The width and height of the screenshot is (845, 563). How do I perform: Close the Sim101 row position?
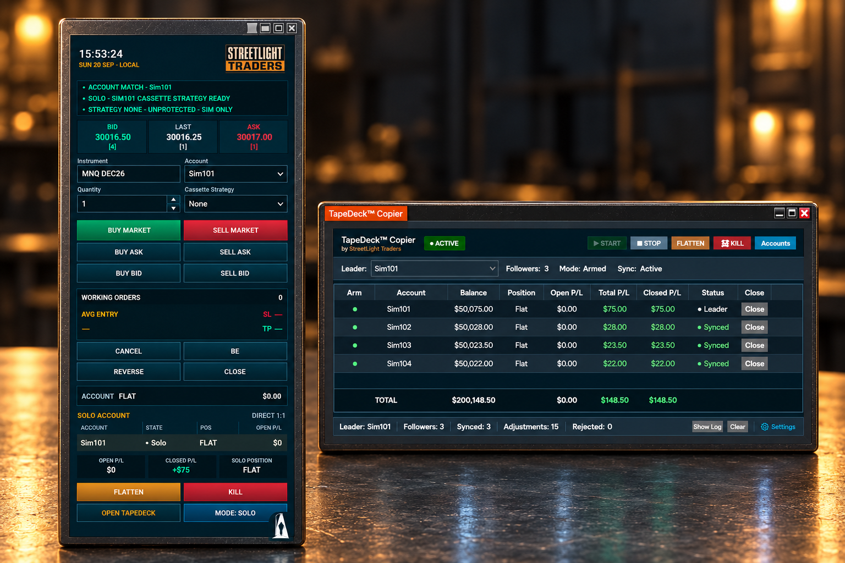pos(755,309)
